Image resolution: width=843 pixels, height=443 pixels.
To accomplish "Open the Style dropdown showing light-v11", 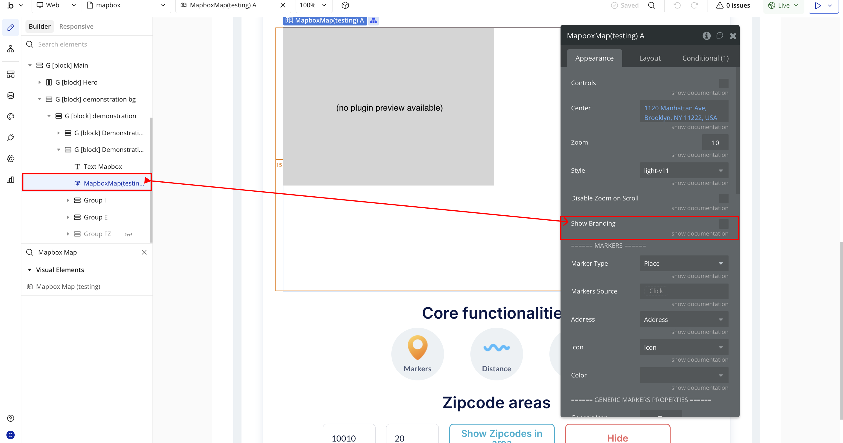I will pos(684,171).
